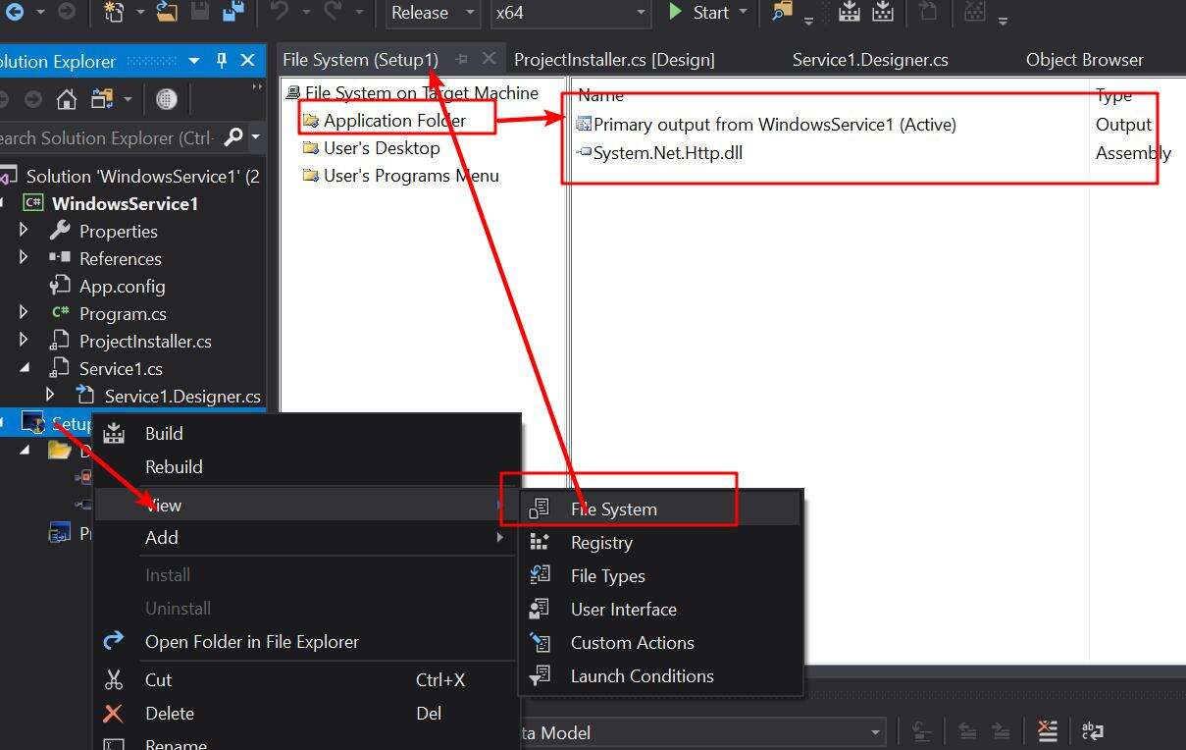Viewport: 1186px width, 750px height.
Task: Click the green Start debugging button
Action: click(698, 13)
